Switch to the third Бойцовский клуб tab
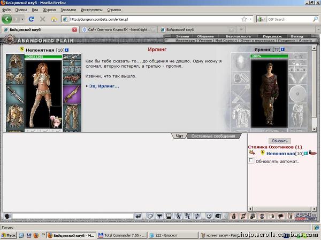 (x=196, y=29)
